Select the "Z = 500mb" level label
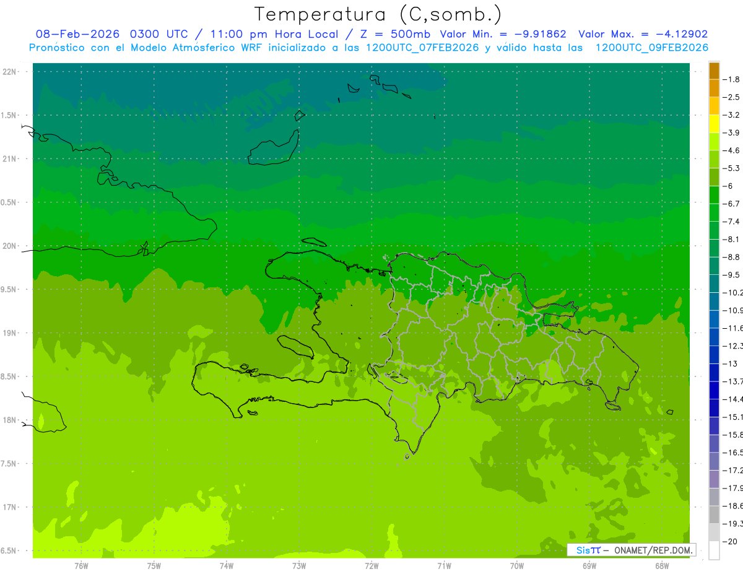This screenshot has height=574, width=743. (395, 34)
